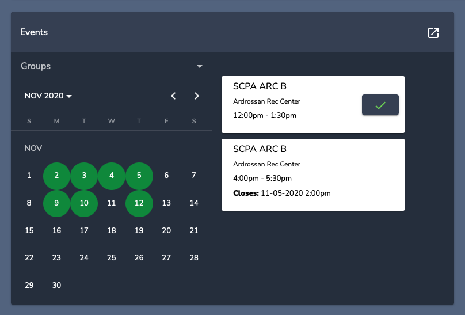Select highlighted date November 12
Image resolution: width=465 pixels, height=315 pixels.
point(139,203)
